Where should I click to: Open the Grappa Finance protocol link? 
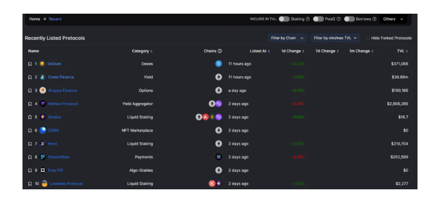pos(63,90)
